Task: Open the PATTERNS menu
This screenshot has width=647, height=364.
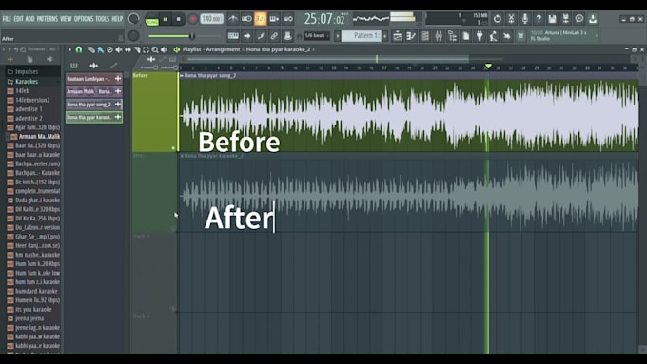Action: (x=47, y=19)
